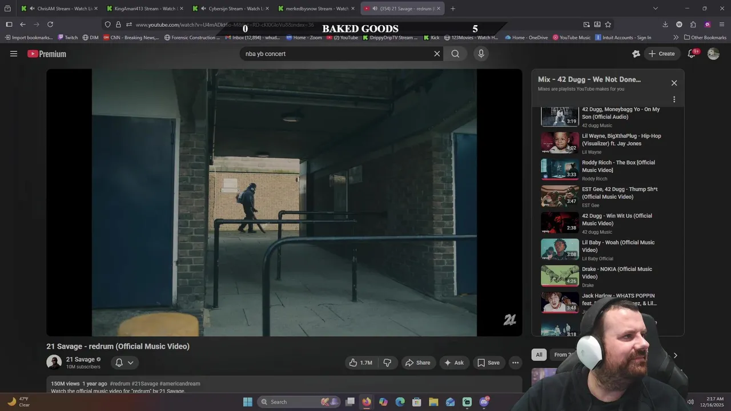Screen dimensions: 731x411
Task: Bookmark this page with star icon
Action: (x=608, y=25)
